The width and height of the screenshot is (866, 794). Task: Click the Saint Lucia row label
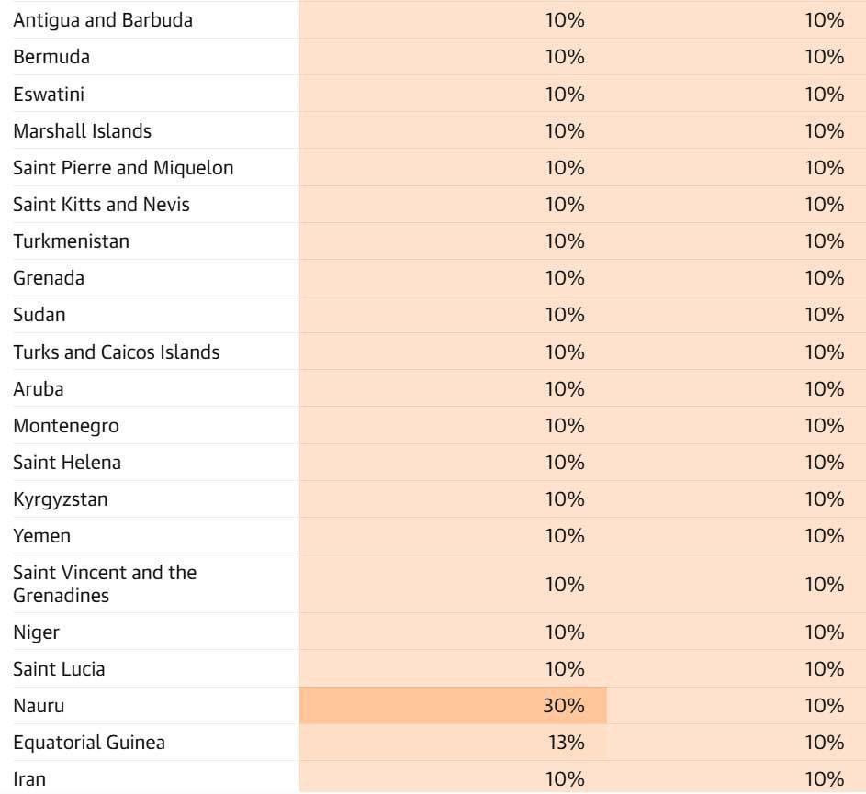[x=59, y=669]
